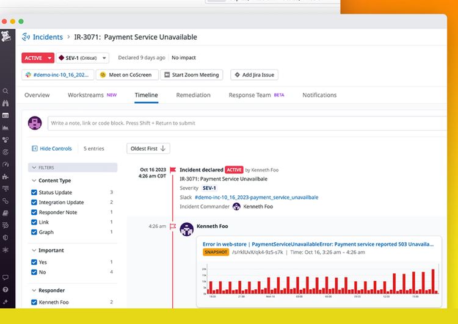Collapse the Content Type filter section
The width and height of the screenshot is (458, 324).
(34, 181)
